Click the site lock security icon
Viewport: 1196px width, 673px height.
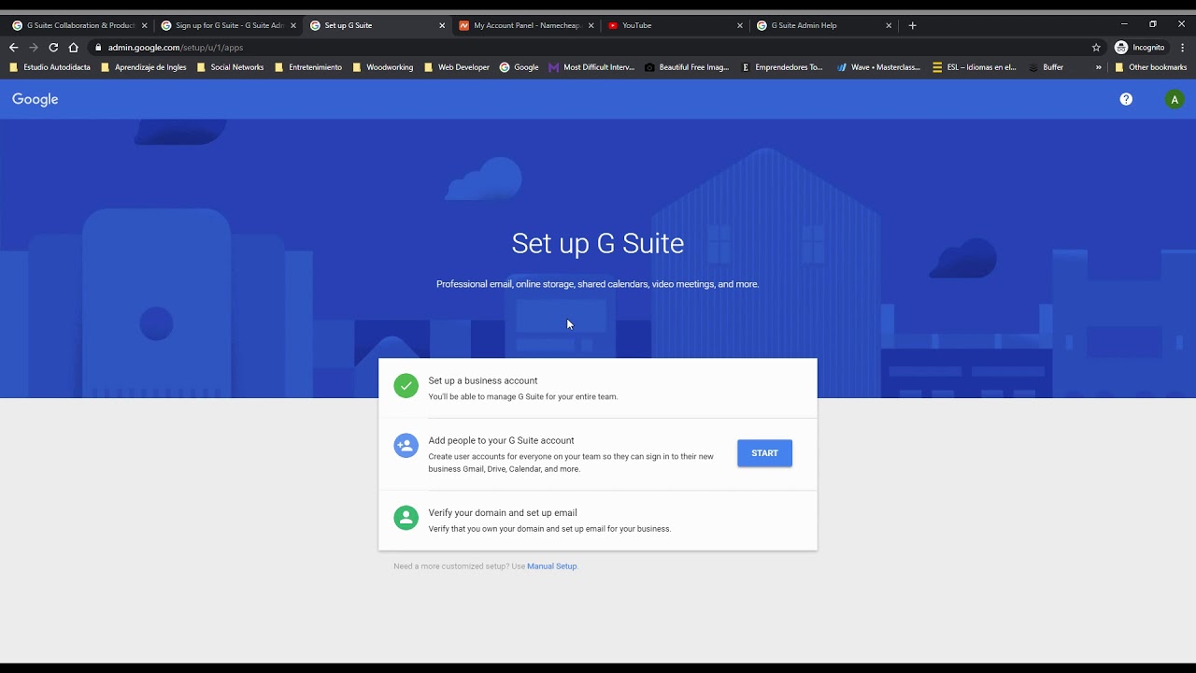pyautogui.click(x=98, y=48)
